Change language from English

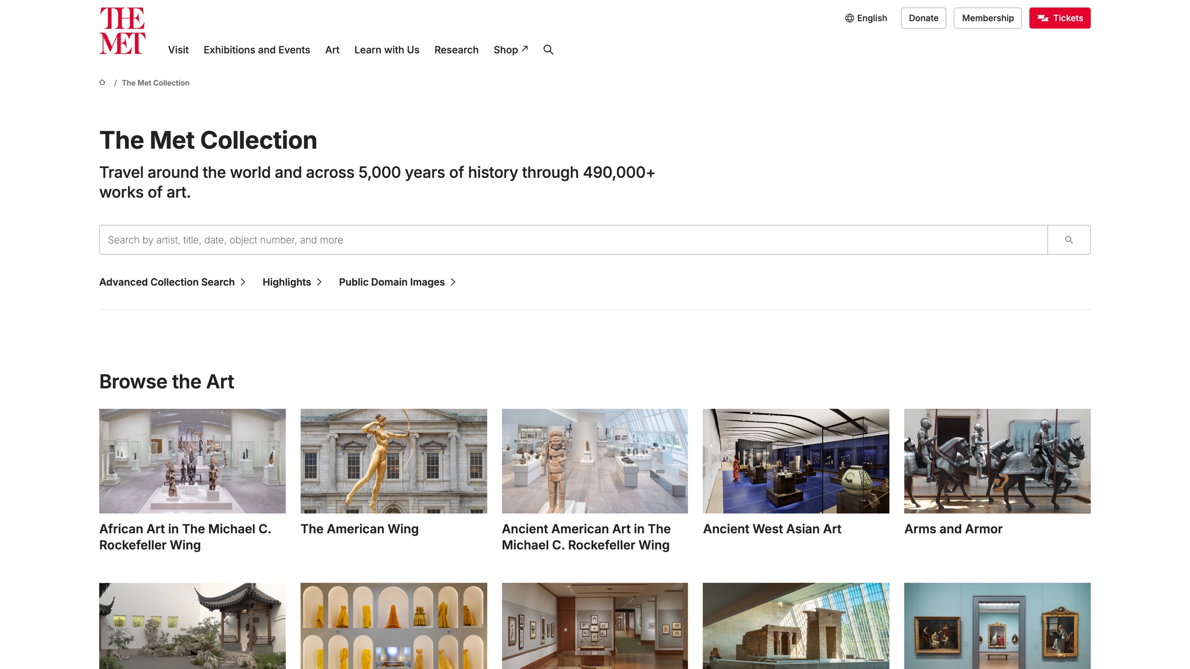coord(866,18)
